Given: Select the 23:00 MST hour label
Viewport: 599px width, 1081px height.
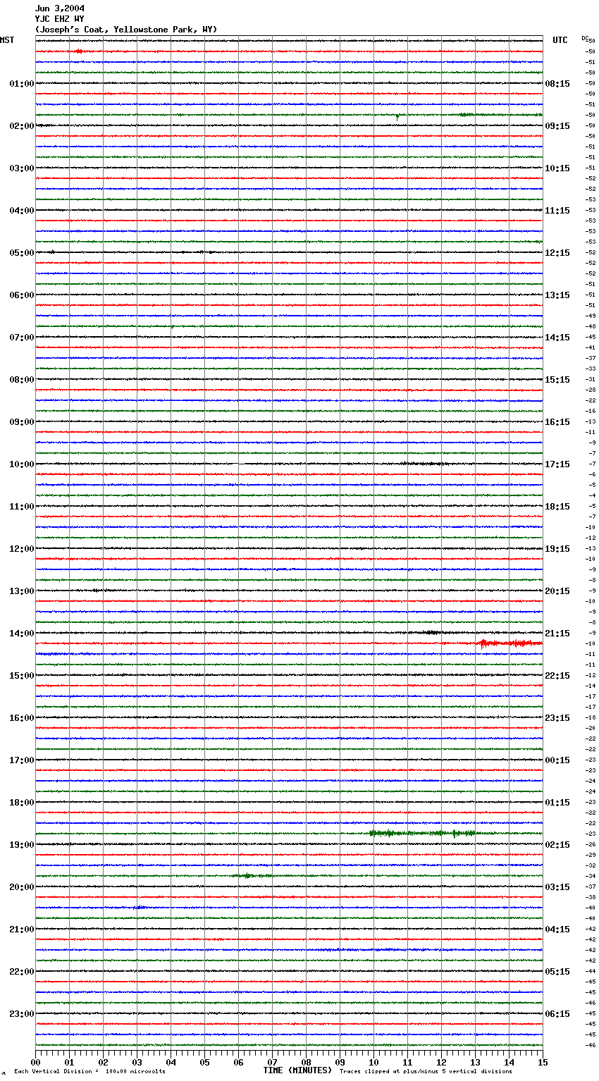Looking at the screenshot, I should click(22, 1014).
